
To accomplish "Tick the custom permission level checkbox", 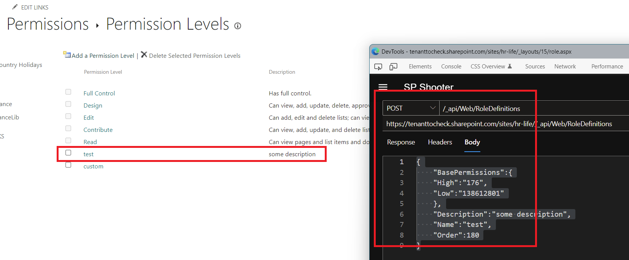I will pyautogui.click(x=68, y=165).
